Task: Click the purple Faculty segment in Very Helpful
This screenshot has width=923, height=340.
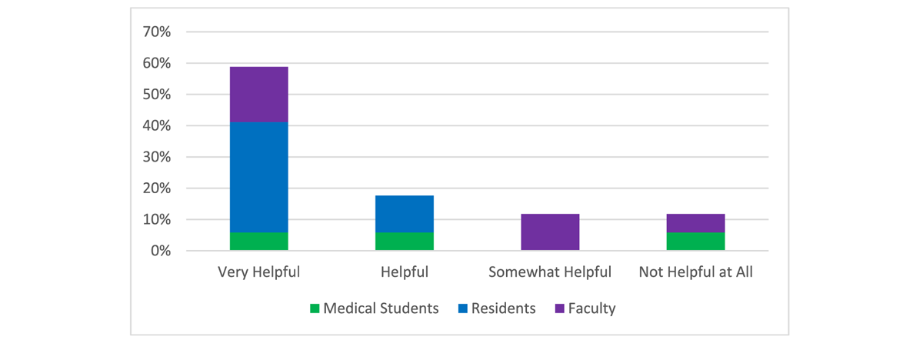Action: 258,95
